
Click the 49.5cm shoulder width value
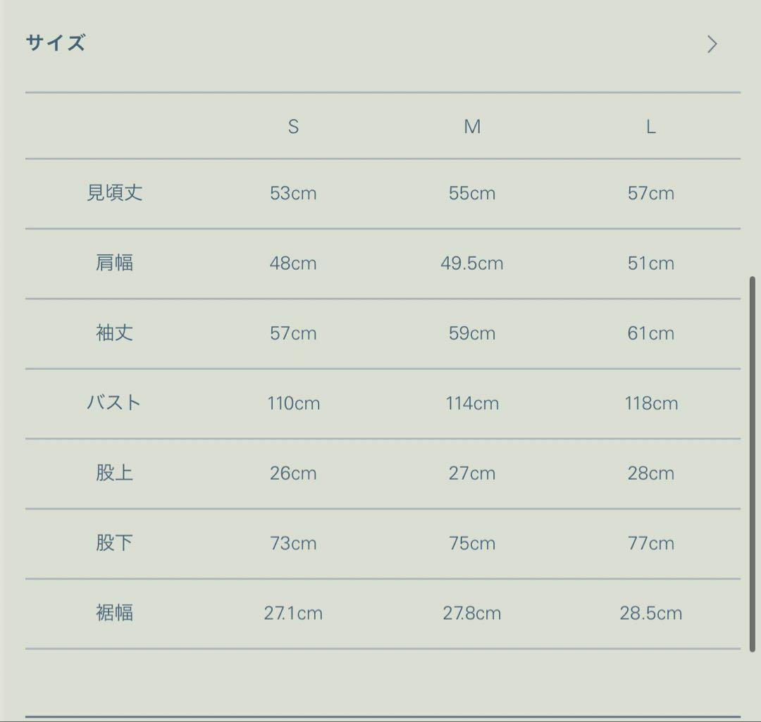coord(472,263)
